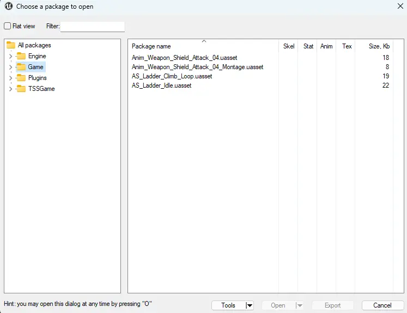This screenshot has height=313, width=407.
Task: Select the Engine folder label
Action: pos(37,56)
